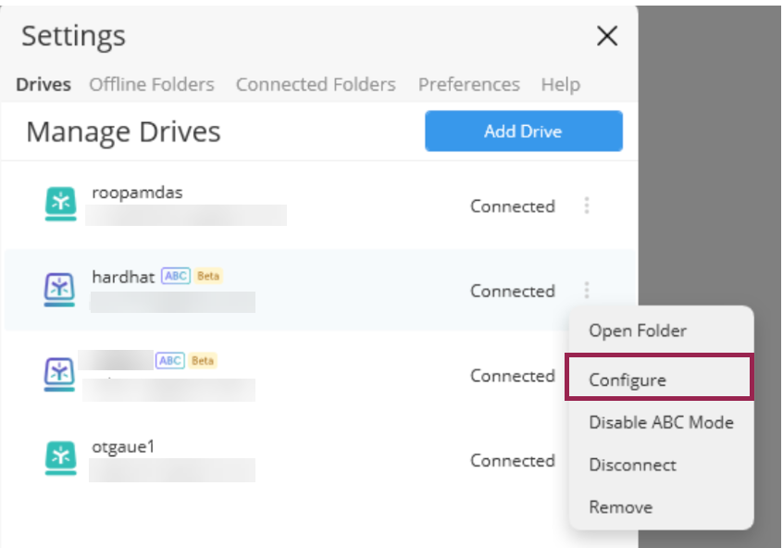Screen dimensions: 783x548
Task: Open the three-dot menu for roopamdas
Action: [x=587, y=205]
